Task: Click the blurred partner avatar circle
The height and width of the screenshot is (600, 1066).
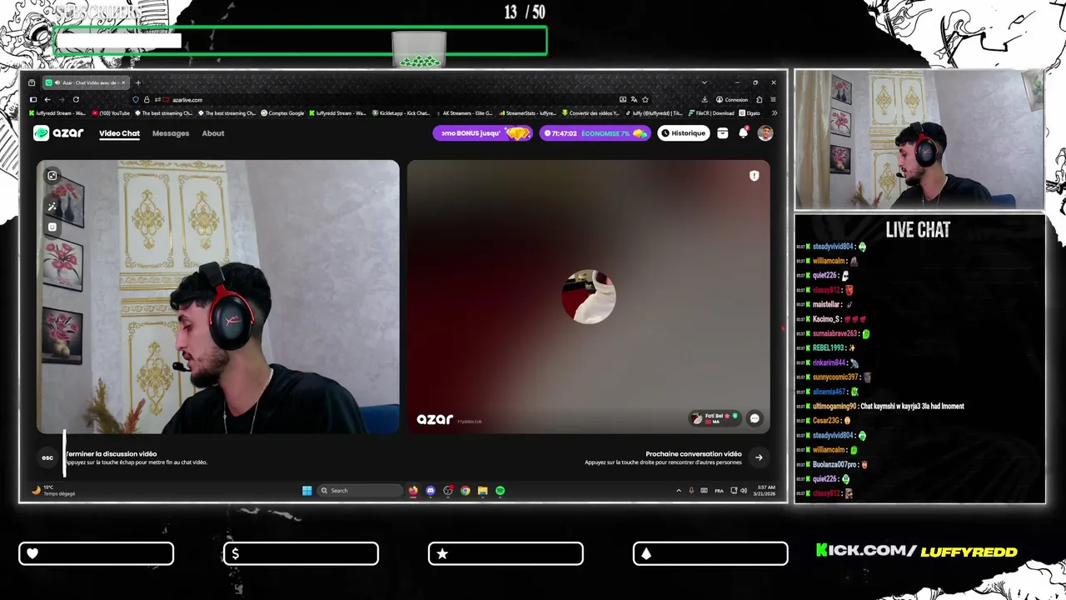Action: point(589,297)
